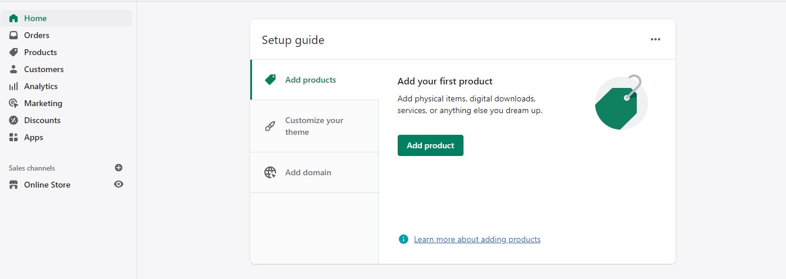The height and width of the screenshot is (279, 786).
Task: Click the Products tag icon in sidebar
Action: [14, 52]
